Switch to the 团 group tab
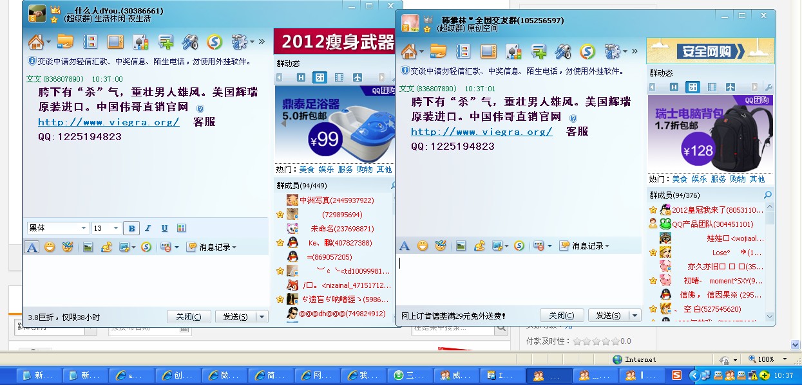The width and height of the screenshot is (802, 385). 320,77
